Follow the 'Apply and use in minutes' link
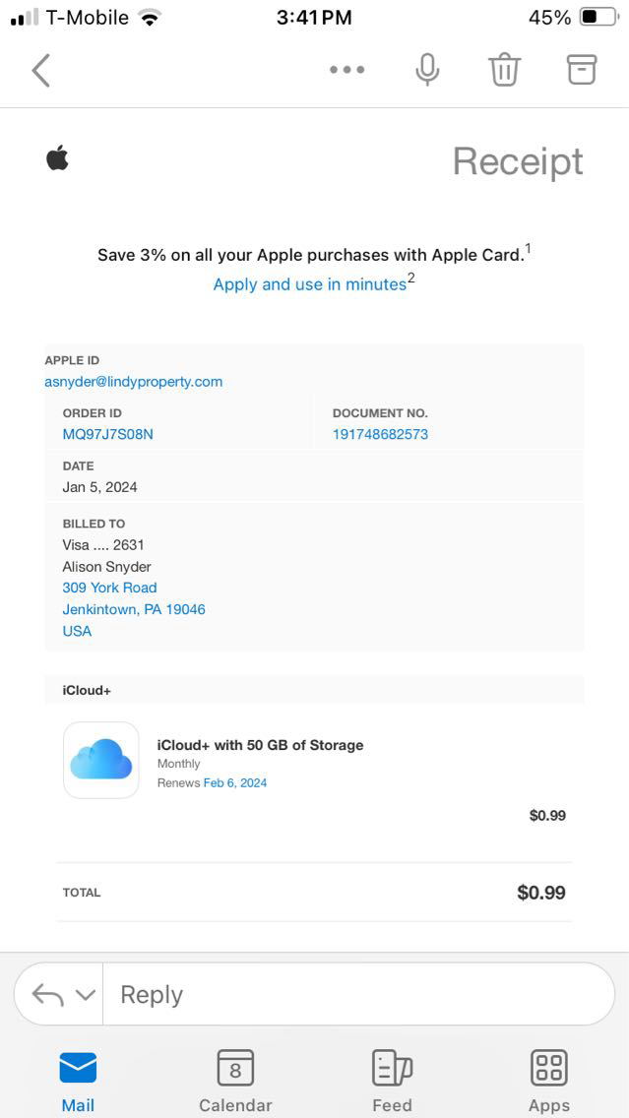The height and width of the screenshot is (1118, 629). click(x=310, y=284)
